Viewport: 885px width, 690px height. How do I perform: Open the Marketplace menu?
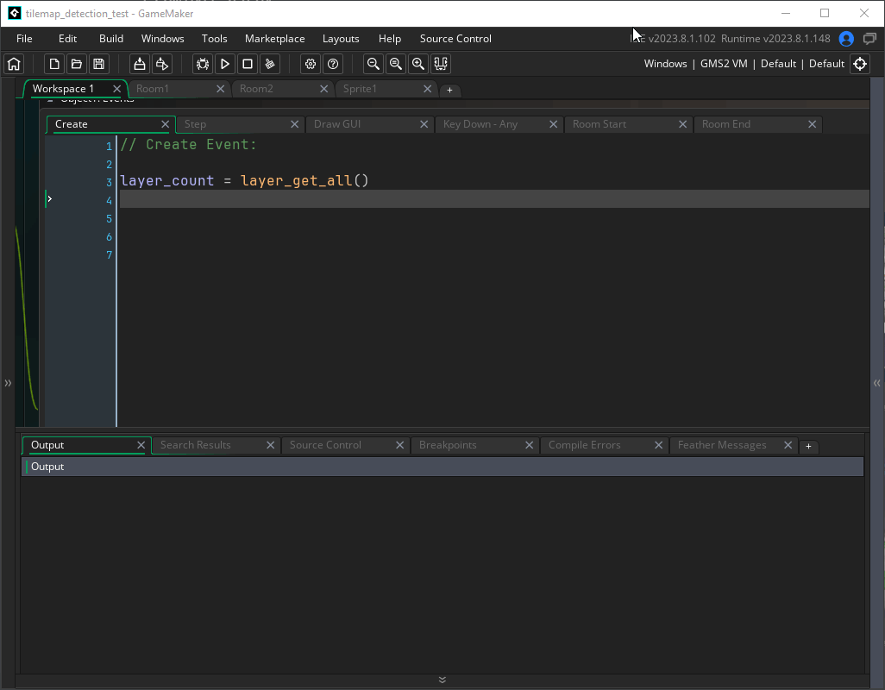(274, 38)
